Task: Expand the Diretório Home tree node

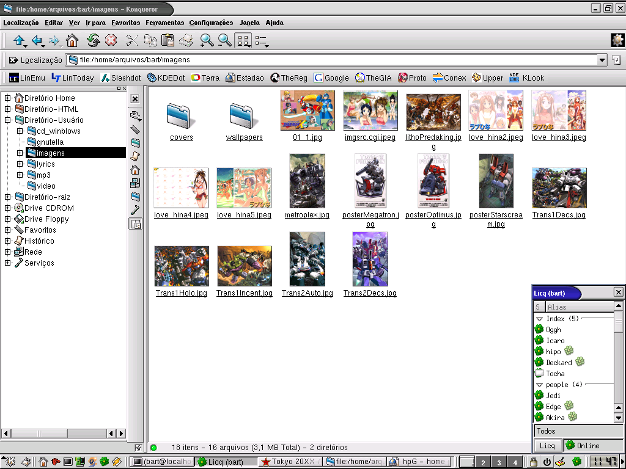Action: [x=7, y=98]
